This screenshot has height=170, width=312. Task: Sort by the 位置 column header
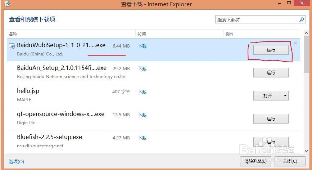142,34
